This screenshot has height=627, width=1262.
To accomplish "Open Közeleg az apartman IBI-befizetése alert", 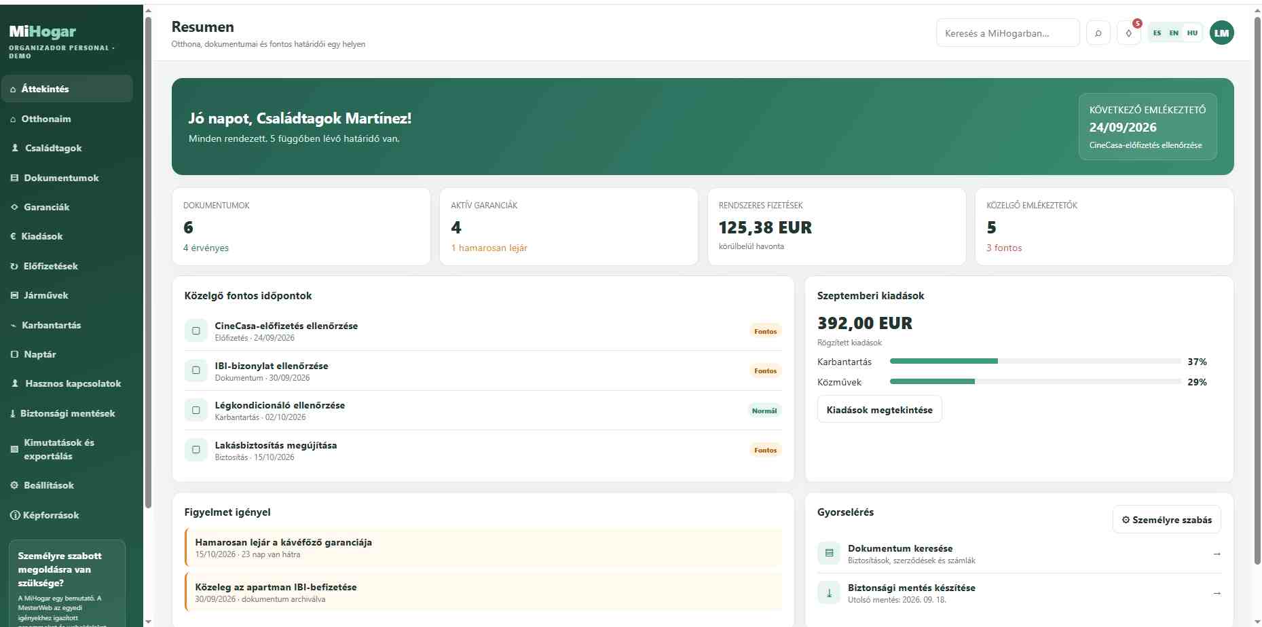I will pos(483,592).
